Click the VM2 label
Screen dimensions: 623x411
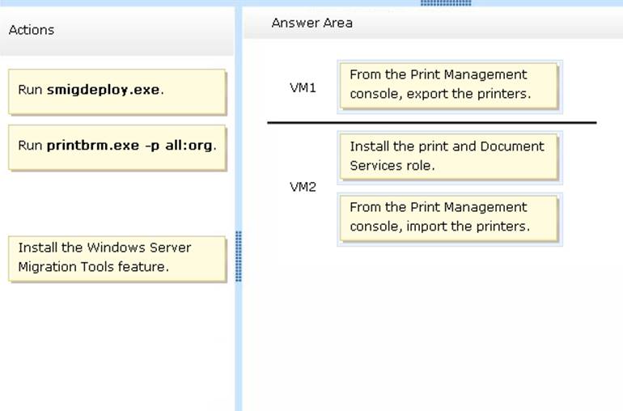pyautogui.click(x=303, y=187)
